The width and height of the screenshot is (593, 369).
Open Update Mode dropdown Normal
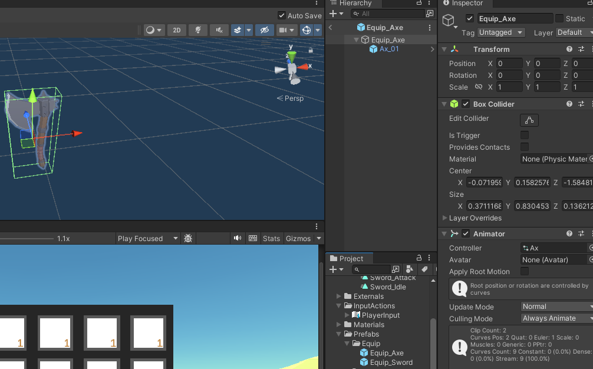pyautogui.click(x=556, y=307)
